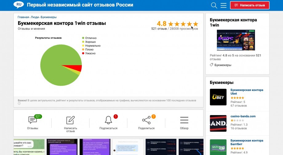Click the Написать отзыв pencil icon
The height and width of the screenshot is (155, 283).
(x=70, y=120)
